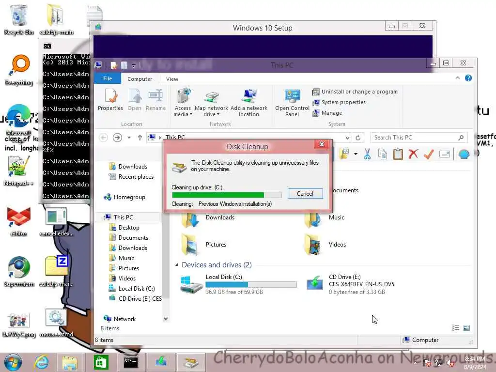Image resolution: width=496 pixels, height=372 pixels.
Task: Switch to the Computer tab
Action: coord(139,79)
